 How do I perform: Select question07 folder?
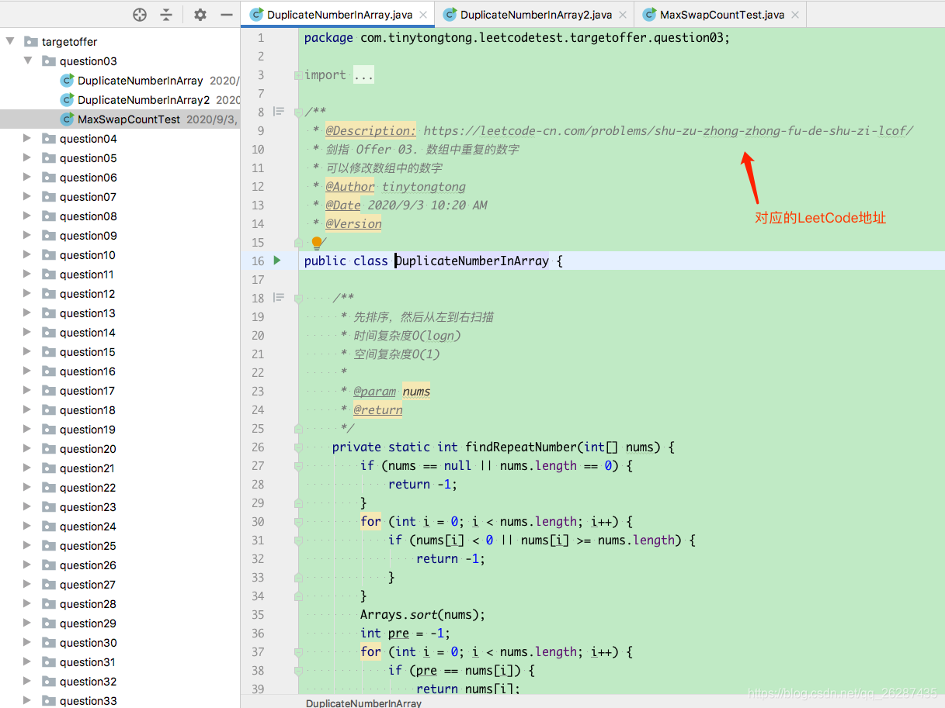pos(88,197)
